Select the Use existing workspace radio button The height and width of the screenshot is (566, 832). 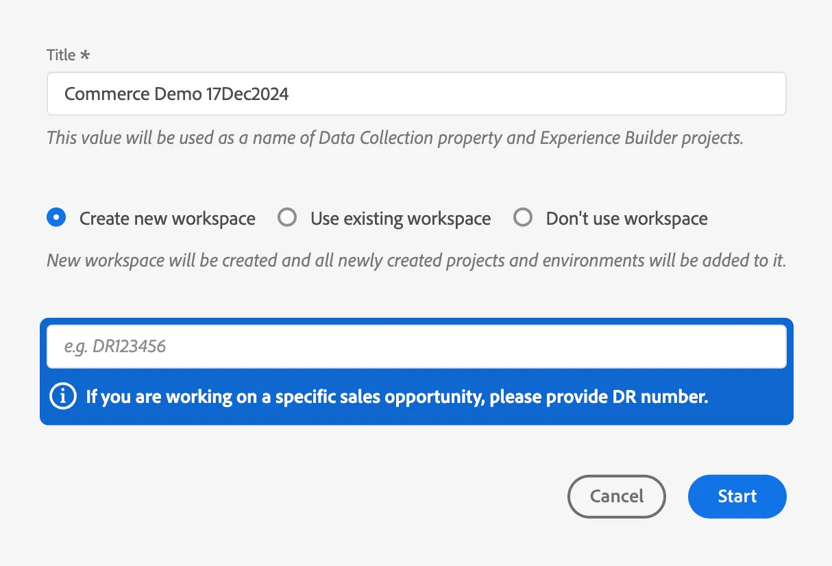(x=287, y=218)
